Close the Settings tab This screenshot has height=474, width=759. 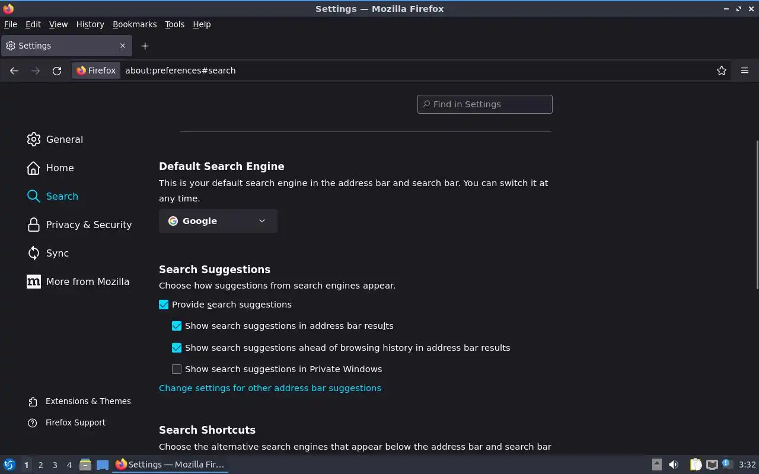click(x=123, y=46)
